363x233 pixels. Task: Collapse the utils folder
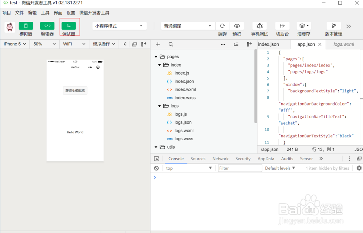(156, 147)
